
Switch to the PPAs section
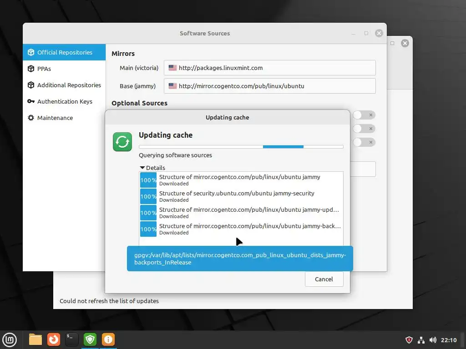coord(64,69)
